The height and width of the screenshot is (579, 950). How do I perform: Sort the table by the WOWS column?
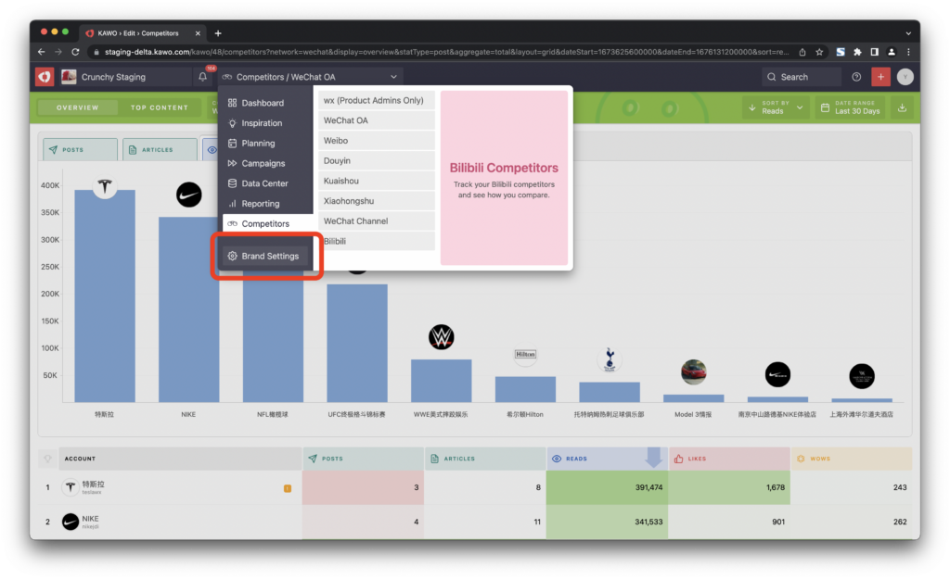pos(852,459)
